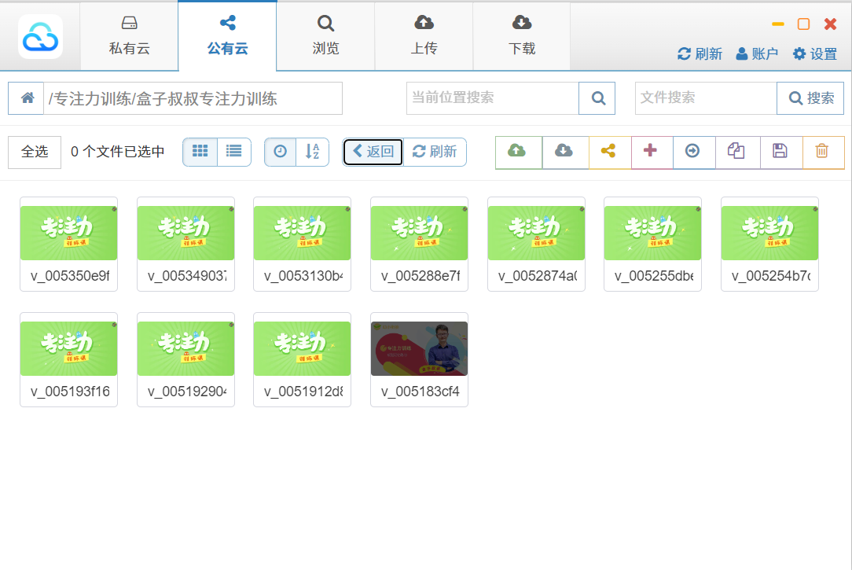Viewport: 852px width, 570px height.
Task: Open the 上传 tab
Action: 424,36
